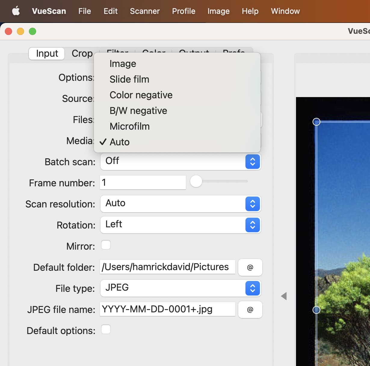Pick B/W negative media option
370x366 pixels.
coord(138,111)
